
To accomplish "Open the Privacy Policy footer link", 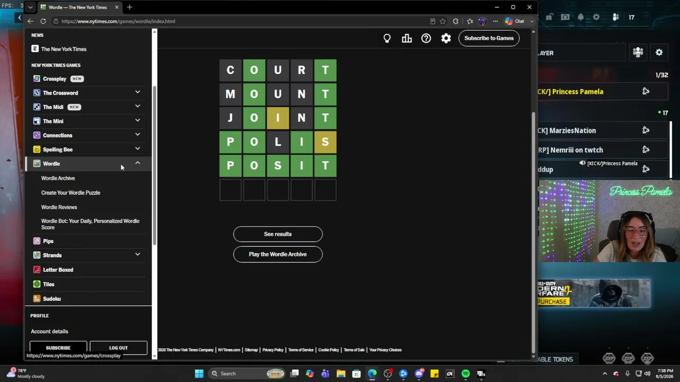I will point(273,350).
